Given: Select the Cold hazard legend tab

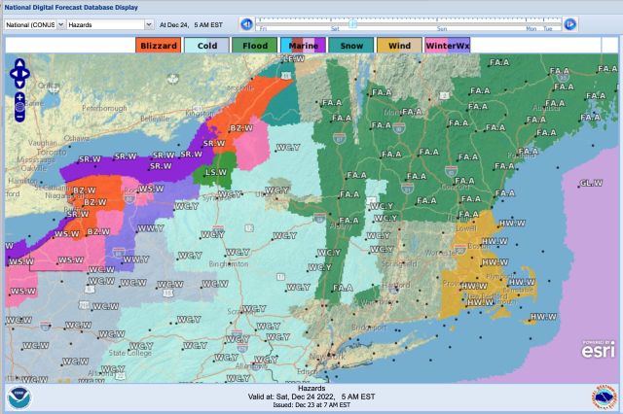Looking at the screenshot, I should point(206,45).
